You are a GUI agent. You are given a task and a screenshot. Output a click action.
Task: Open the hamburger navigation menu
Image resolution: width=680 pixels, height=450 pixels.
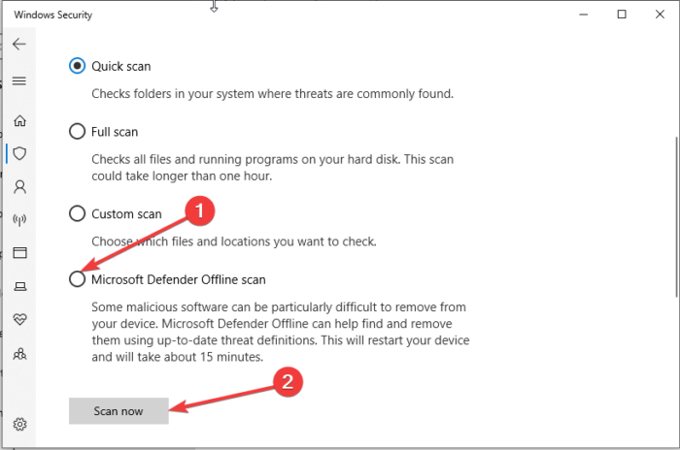tap(19, 81)
